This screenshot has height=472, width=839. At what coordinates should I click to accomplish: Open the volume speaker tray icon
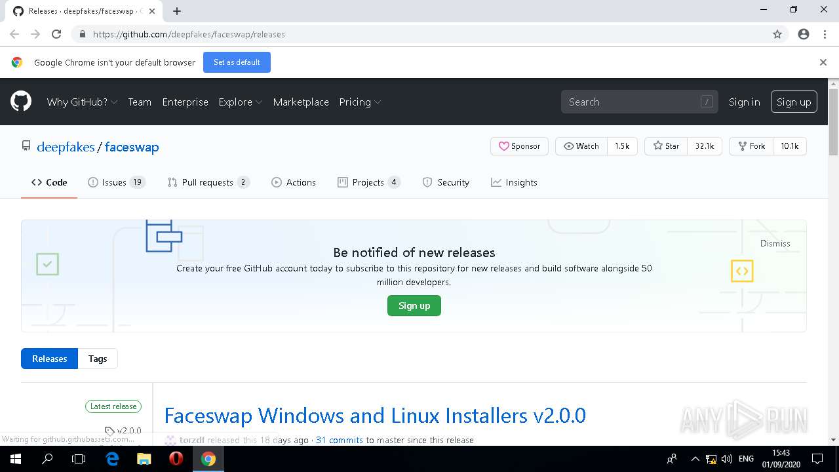(x=726, y=459)
